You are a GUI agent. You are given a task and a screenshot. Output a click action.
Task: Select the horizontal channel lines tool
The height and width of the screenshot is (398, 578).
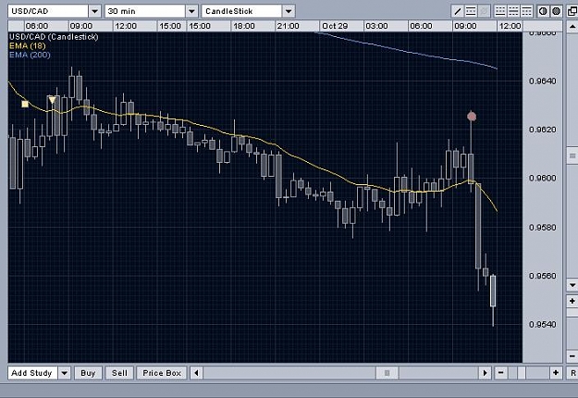click(471, 11)
